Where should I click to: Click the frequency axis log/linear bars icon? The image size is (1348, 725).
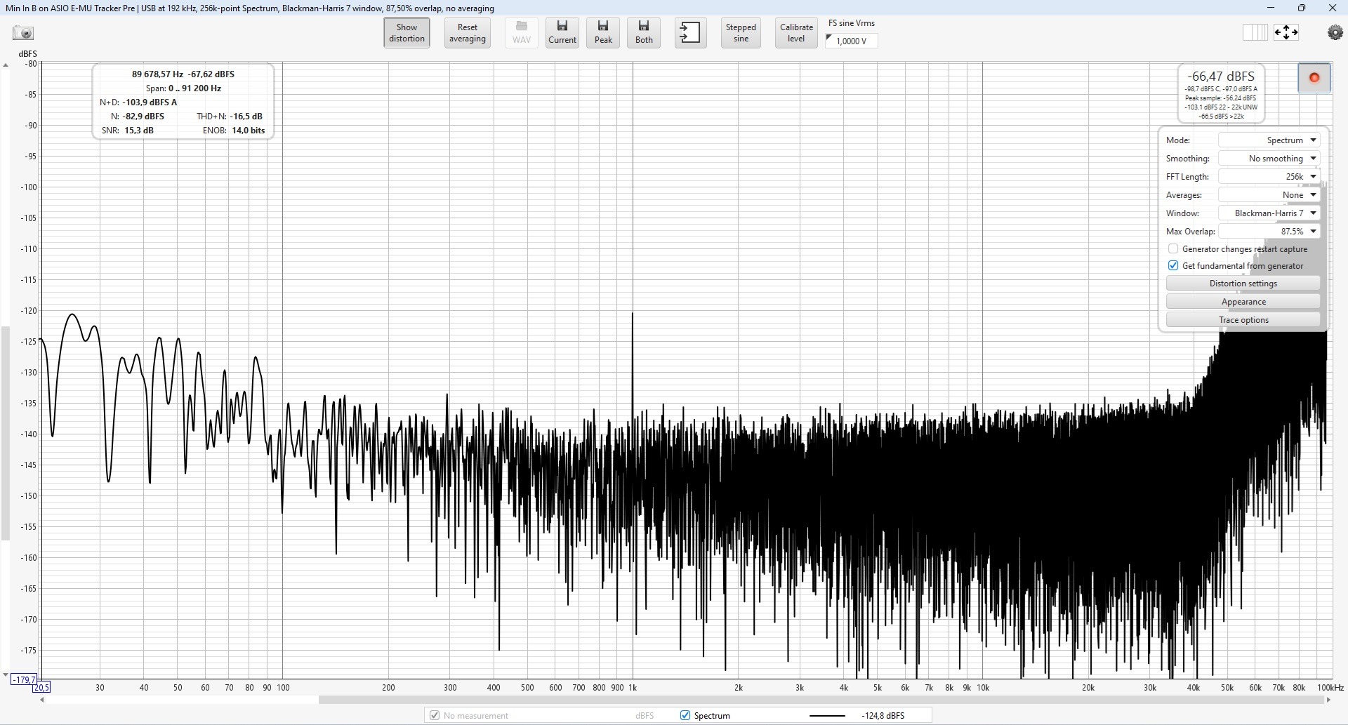tap(1255, 32)
